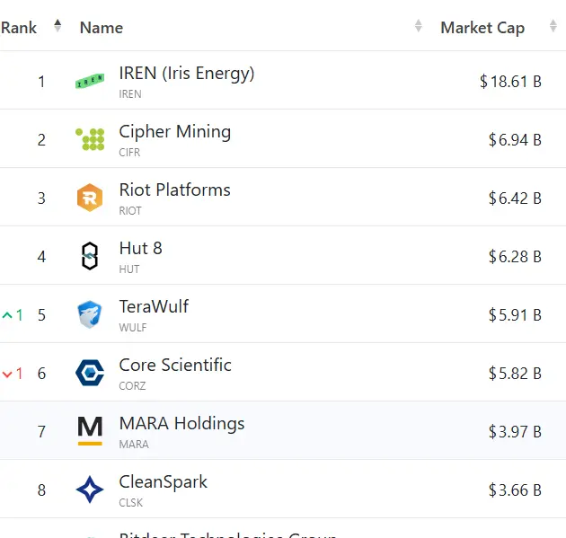The width and height of the screenshot is (566, 538).
Task: Go to the Hut 8 company page
Action: tap(141, 249)
